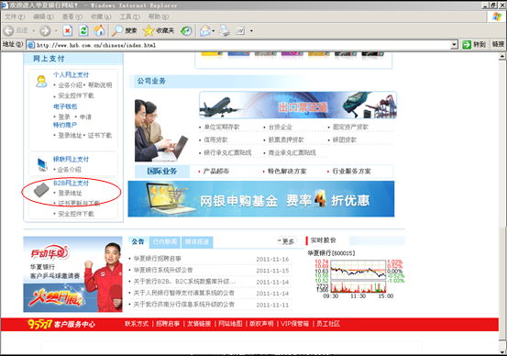This screenshot has height=356, width=507.
Task: Click the History icon in toolbar
Action: coord(186,31)
